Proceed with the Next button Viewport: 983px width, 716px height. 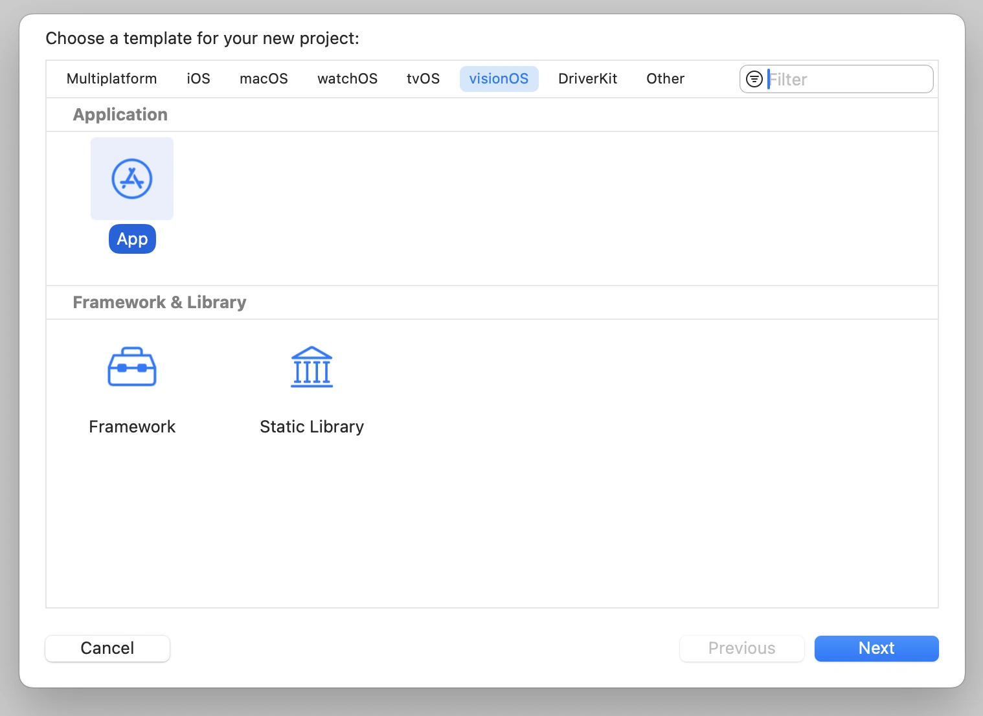pos(877,649)
